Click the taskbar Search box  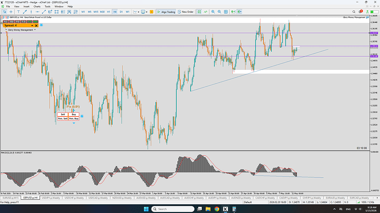[173, 209]
